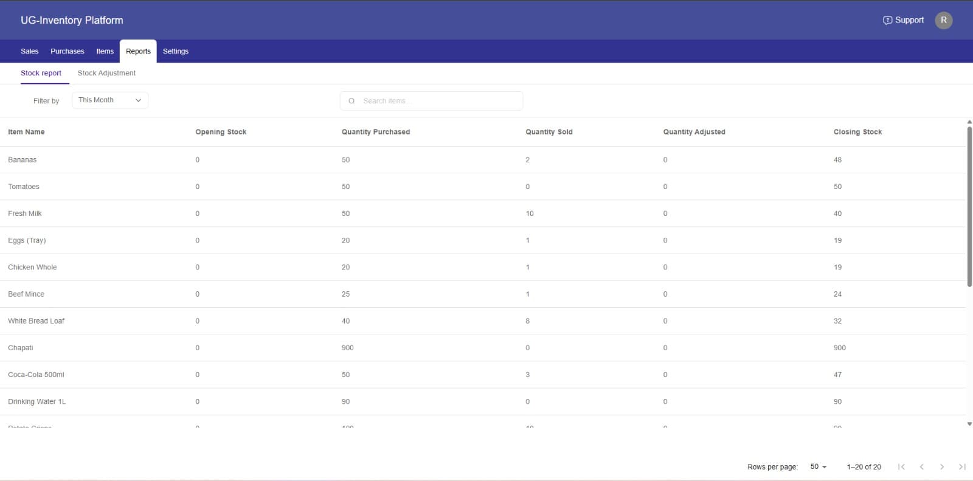Go to last page arrow
The height and width of the screenshot is (481, 973).
click(x=962, y=467)
